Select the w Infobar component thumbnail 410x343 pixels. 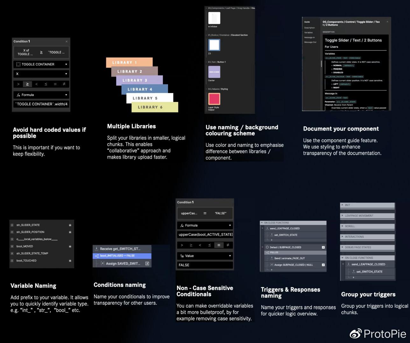click(x=214, y=18)
